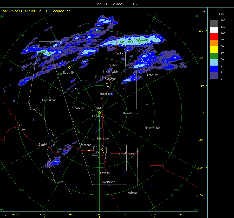
Task: Click the kg/m2 legend unit label
Action: click(220, 14)
